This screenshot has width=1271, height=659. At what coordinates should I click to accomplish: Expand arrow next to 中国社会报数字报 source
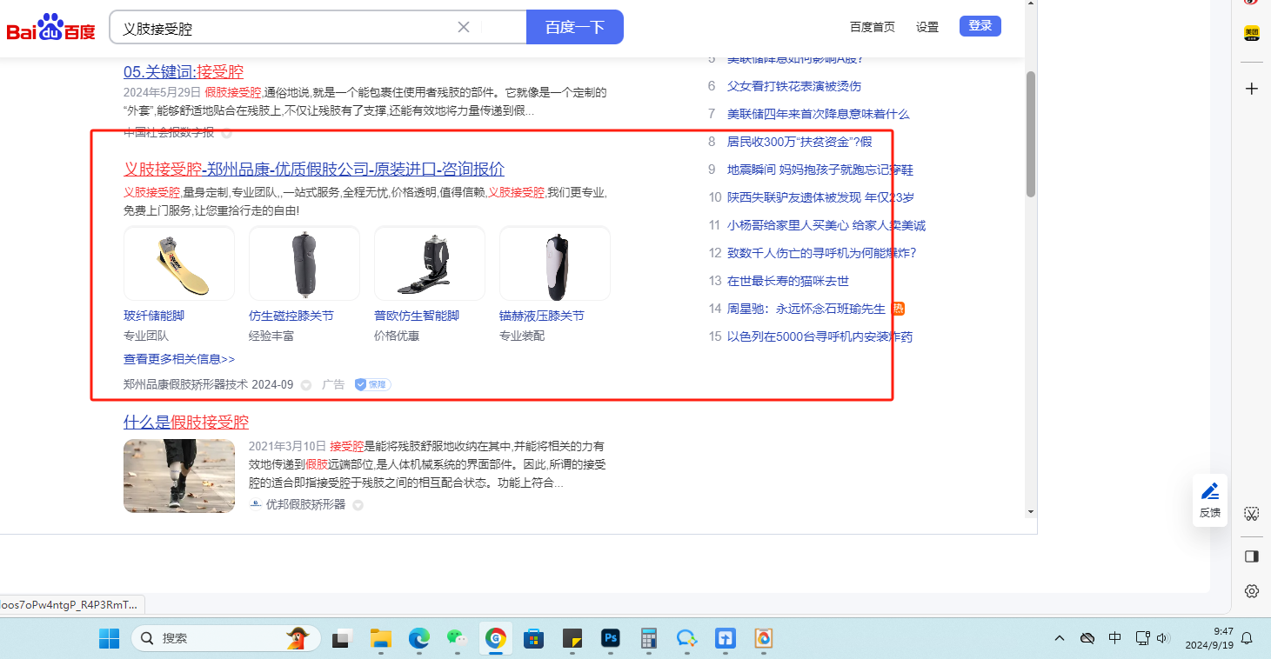pyautogui.click(x=226, y=133)
